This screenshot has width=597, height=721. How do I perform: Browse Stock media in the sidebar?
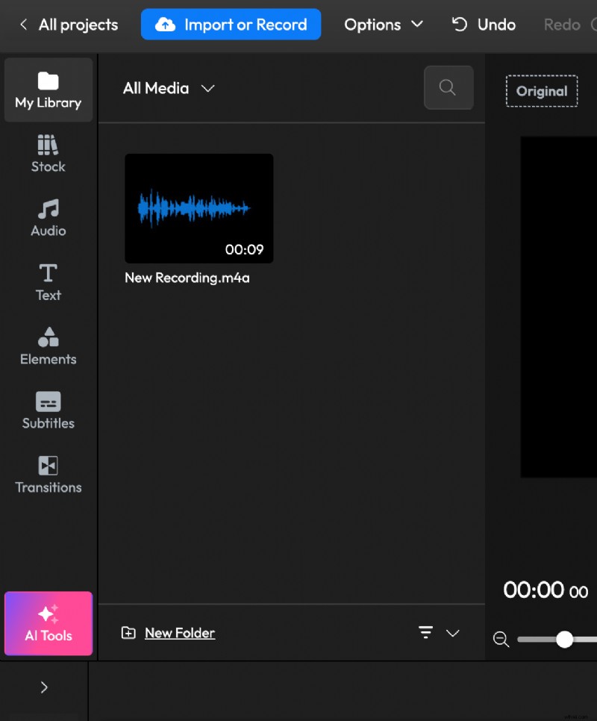pos(48,154)
